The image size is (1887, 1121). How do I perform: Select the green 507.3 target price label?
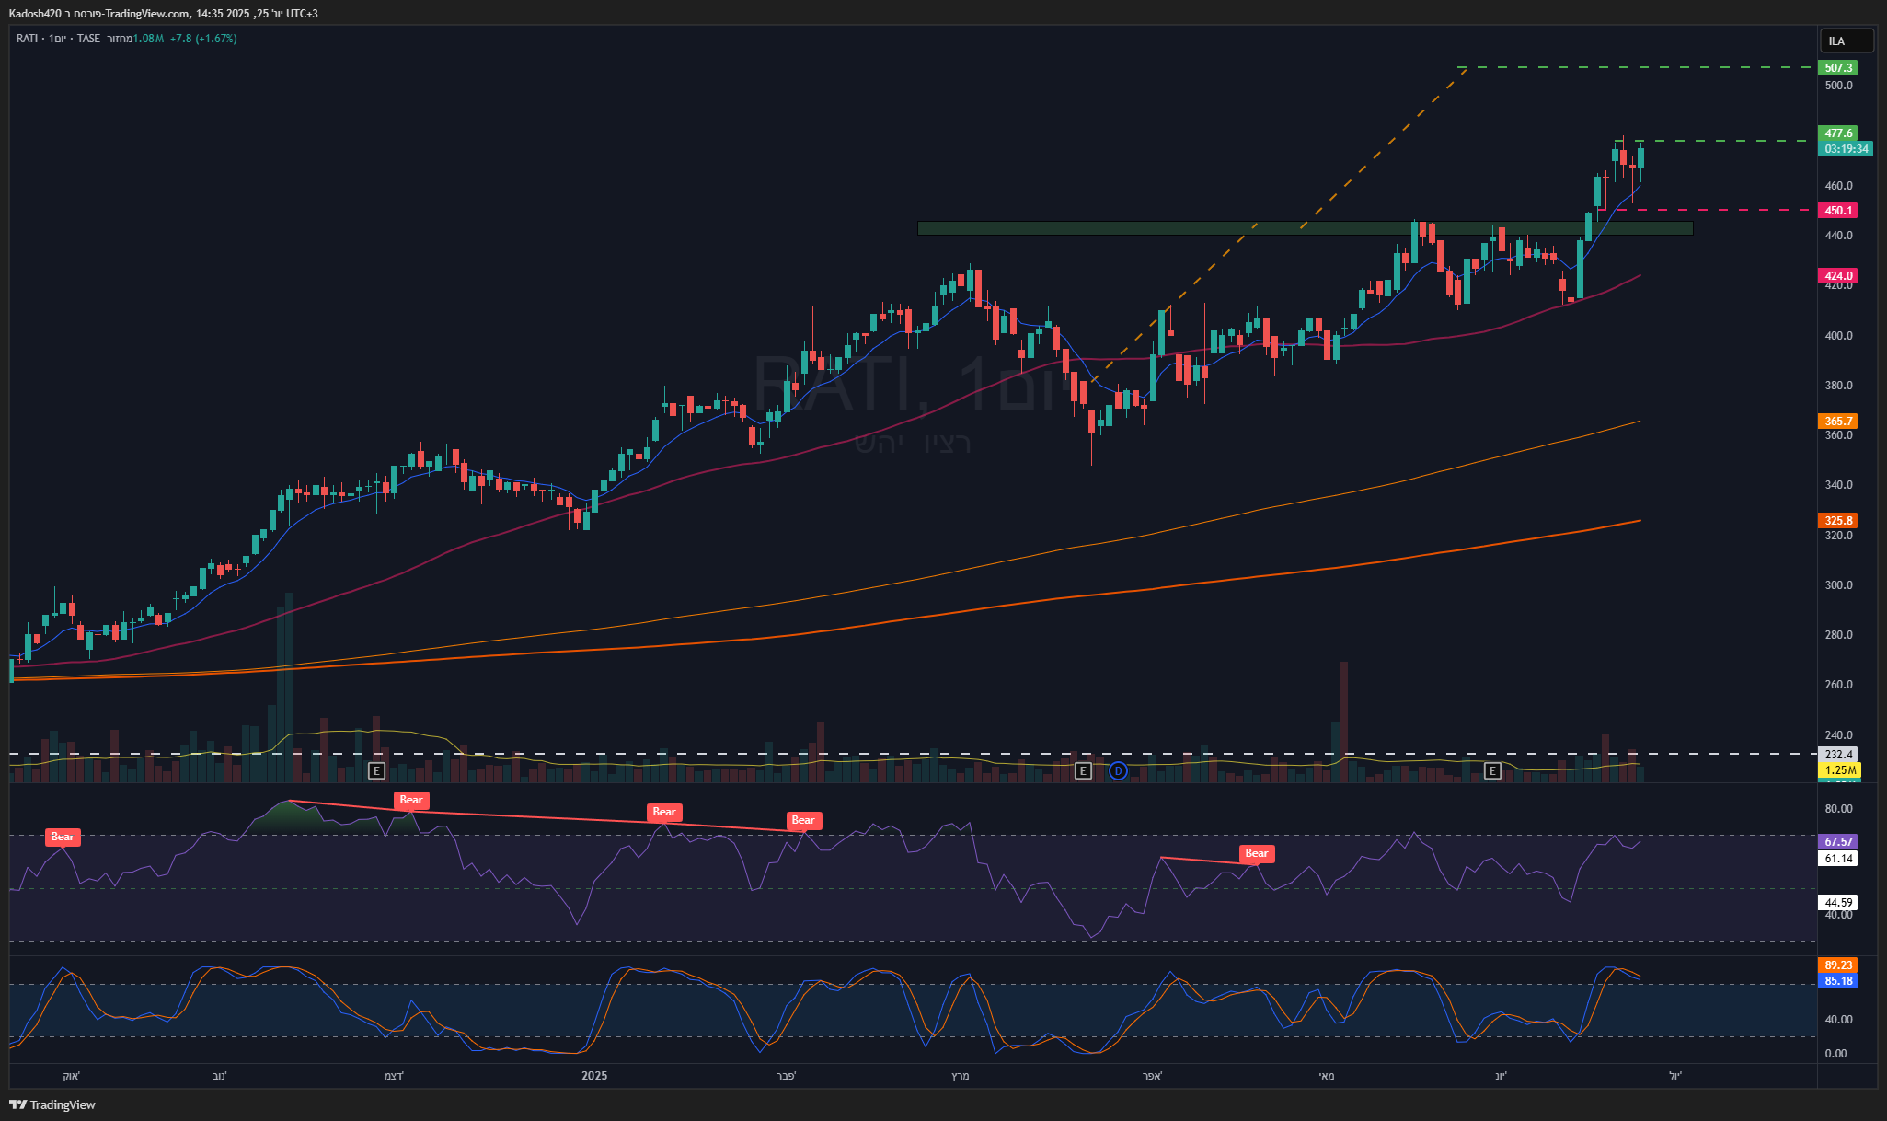point(1838,67)
